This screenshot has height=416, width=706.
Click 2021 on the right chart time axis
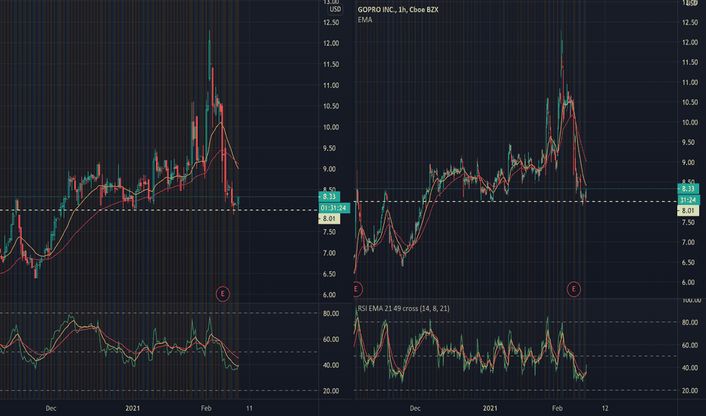(x=490, y=408)
